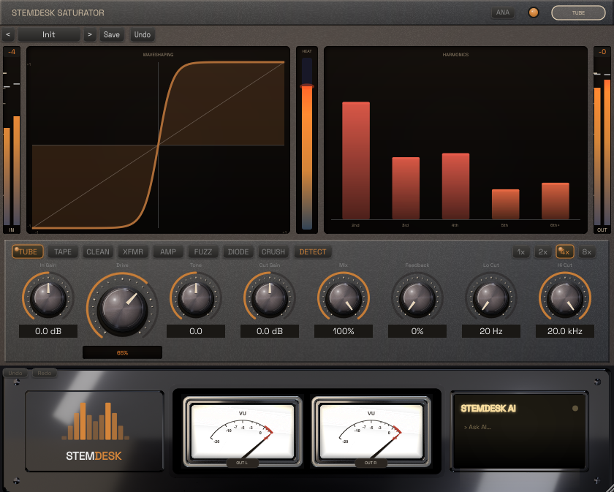Click the STEMDESK SATURATOR title text
The image size is (614, 492).
pyautogui.click(x=58, y=13)
